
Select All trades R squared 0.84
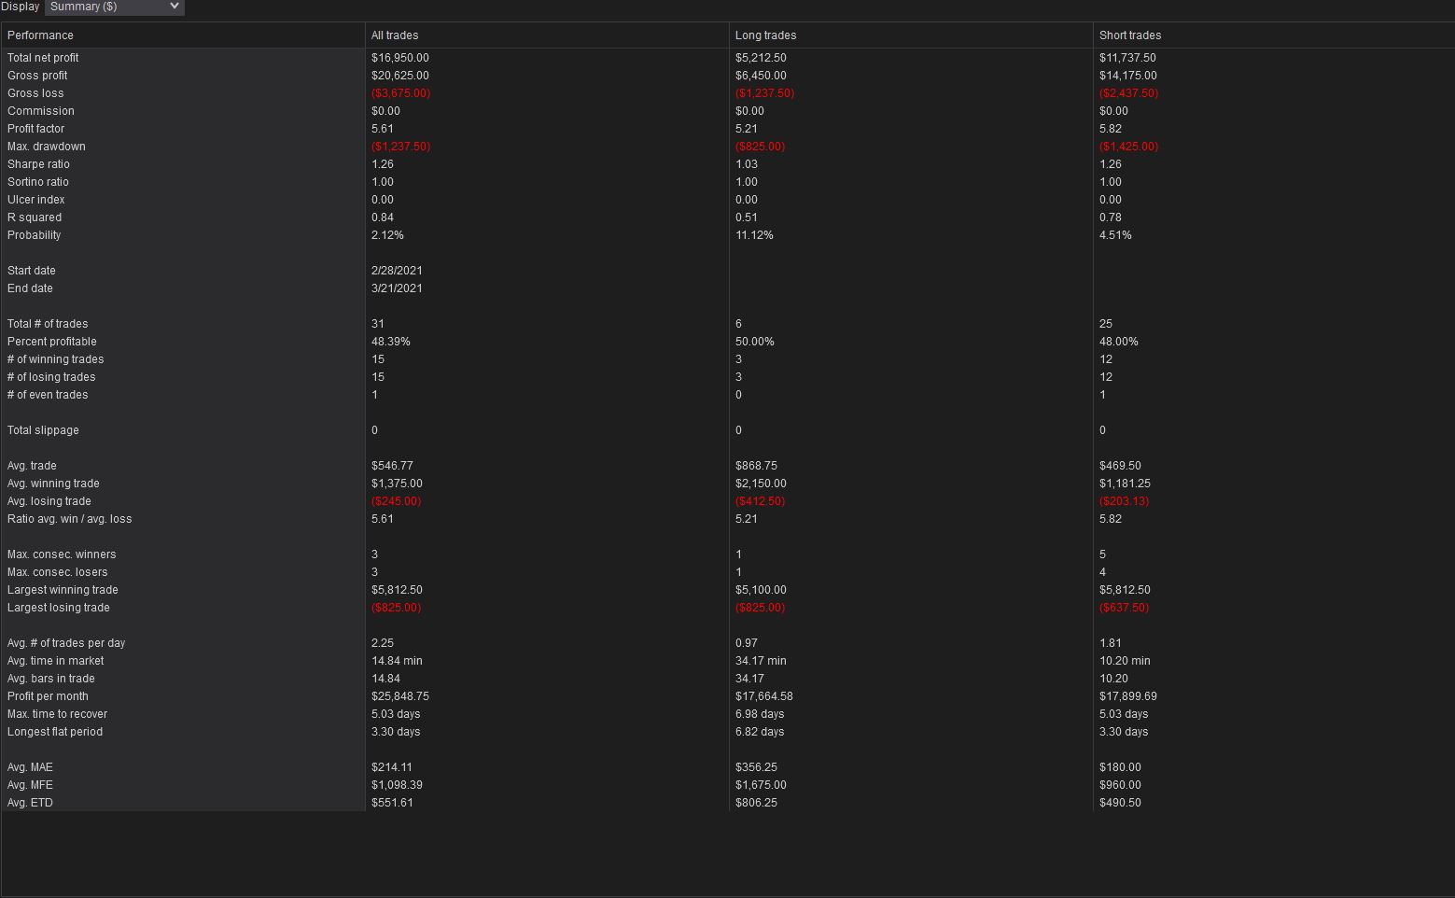(x=383, y=217)
